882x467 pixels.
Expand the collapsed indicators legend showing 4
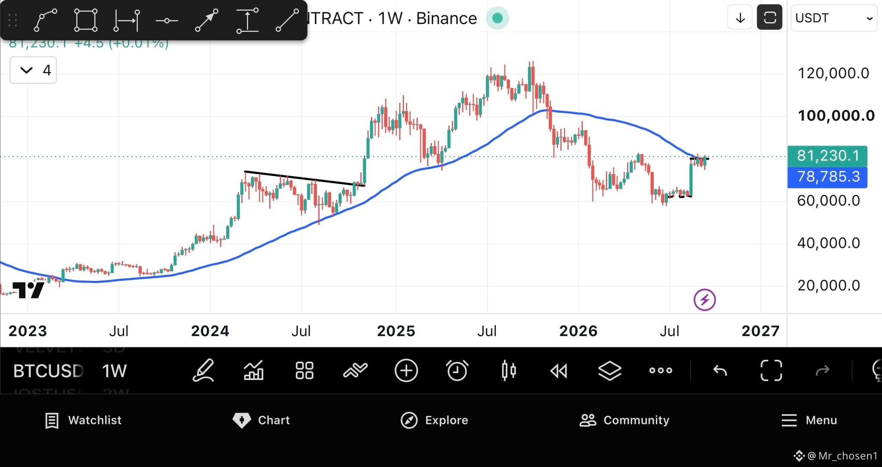(x=33, y=70)
